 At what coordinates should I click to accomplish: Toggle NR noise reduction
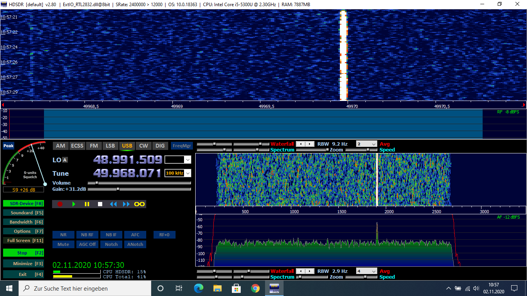coord(63,235)
